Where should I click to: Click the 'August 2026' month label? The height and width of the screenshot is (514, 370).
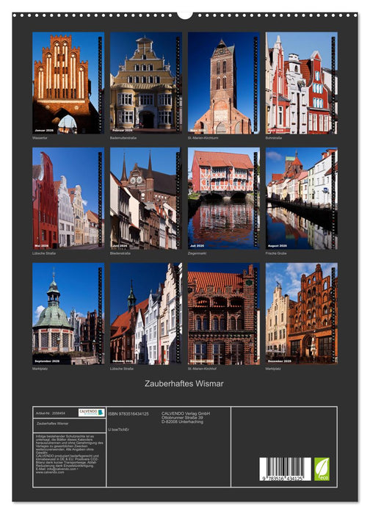coord(277,246)
